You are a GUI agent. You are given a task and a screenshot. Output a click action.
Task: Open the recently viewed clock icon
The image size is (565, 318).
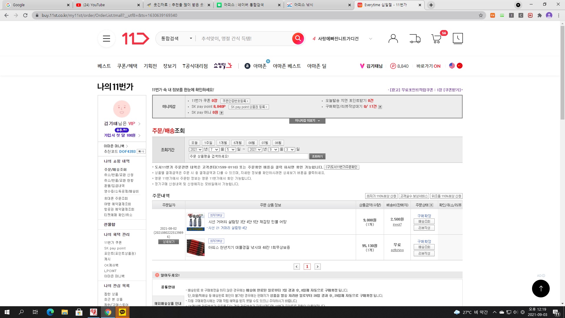[458, 39]
